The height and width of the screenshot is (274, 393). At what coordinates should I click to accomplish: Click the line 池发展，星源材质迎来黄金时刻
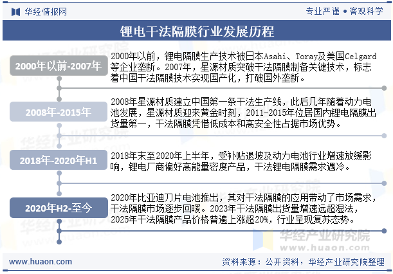click(x=243, y=113)
